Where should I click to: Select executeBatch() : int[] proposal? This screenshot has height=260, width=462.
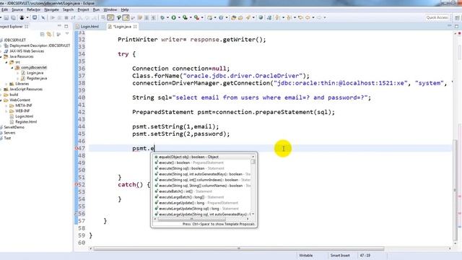pos(203,191)
